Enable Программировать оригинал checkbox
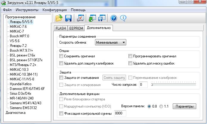The width and height of the screenshot is (207, 124). pyautogui.click(x=130, y=56)
